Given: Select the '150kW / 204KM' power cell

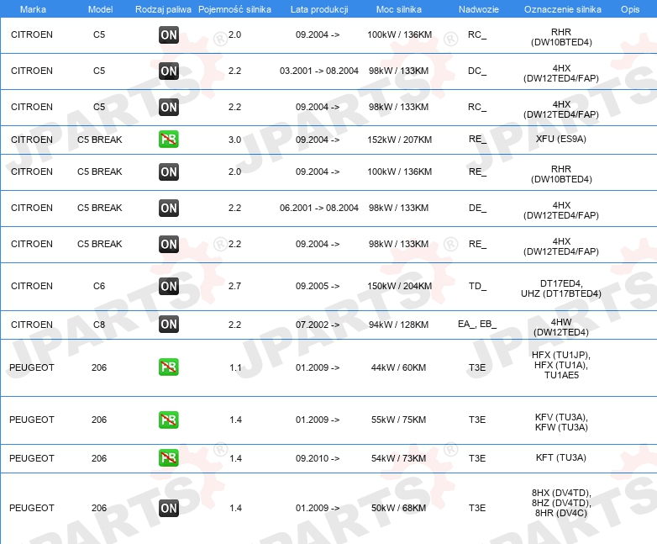Looking at the screenshot, I should (x=399, y=286).
